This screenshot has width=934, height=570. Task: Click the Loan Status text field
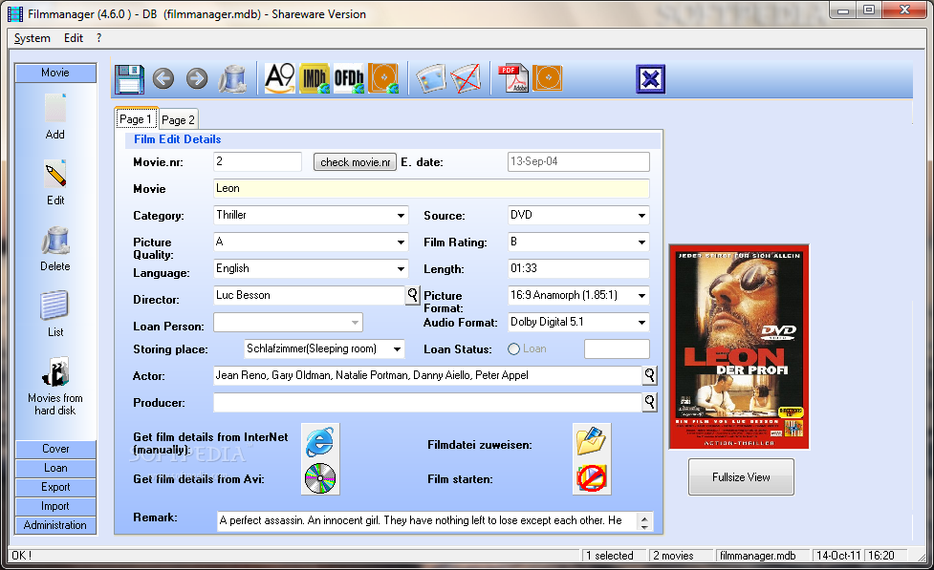pyautogui.click(x=617, y=349)
